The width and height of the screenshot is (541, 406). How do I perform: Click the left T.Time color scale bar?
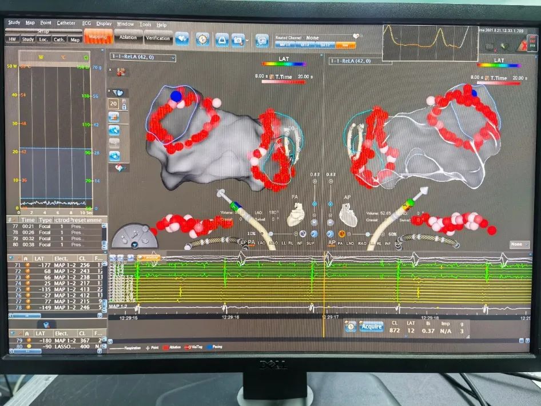[283, 82]
